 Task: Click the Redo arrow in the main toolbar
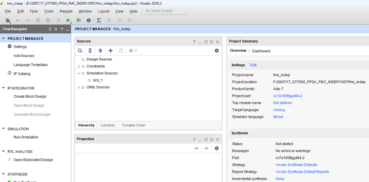coord(28,20)
